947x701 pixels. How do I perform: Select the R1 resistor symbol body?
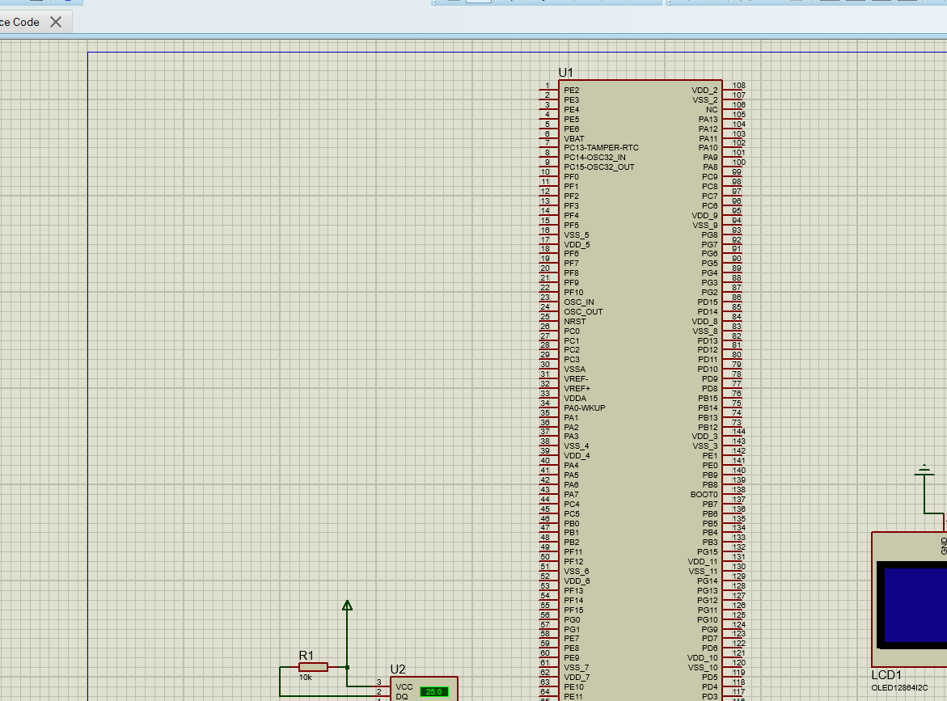point(313,667)
